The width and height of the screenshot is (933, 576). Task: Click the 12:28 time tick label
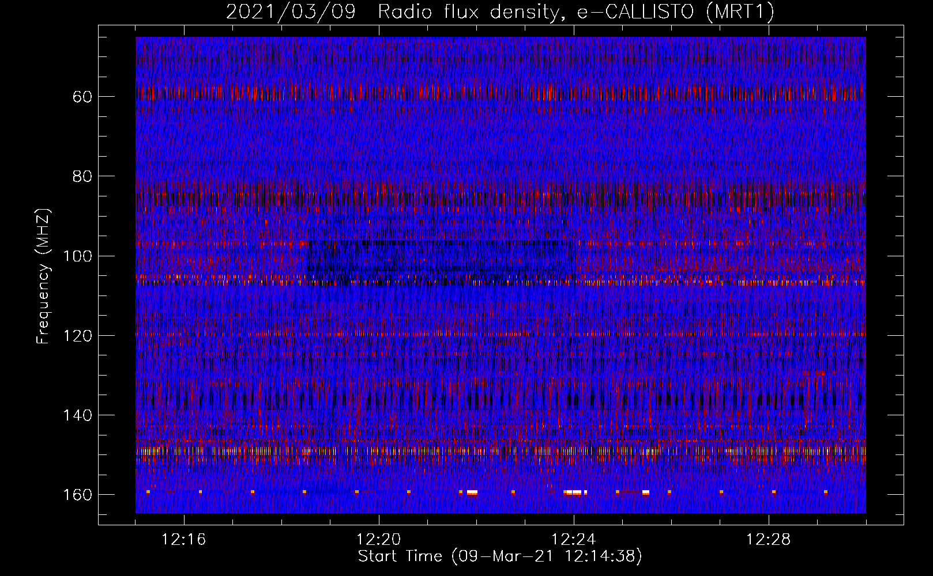768,540
